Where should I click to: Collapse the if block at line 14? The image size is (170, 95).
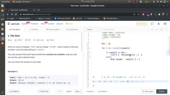click(90, 53)
